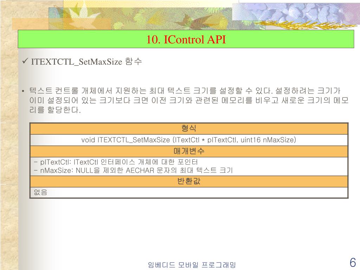Click the description line ending "리를 할당한다."
Viewport: 360px width, 270px height.
(55, 110)
